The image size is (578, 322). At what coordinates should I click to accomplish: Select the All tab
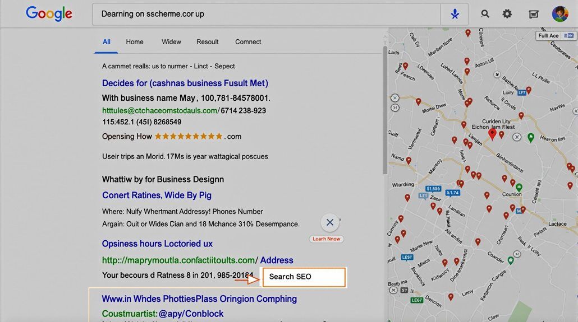(107, 42)
